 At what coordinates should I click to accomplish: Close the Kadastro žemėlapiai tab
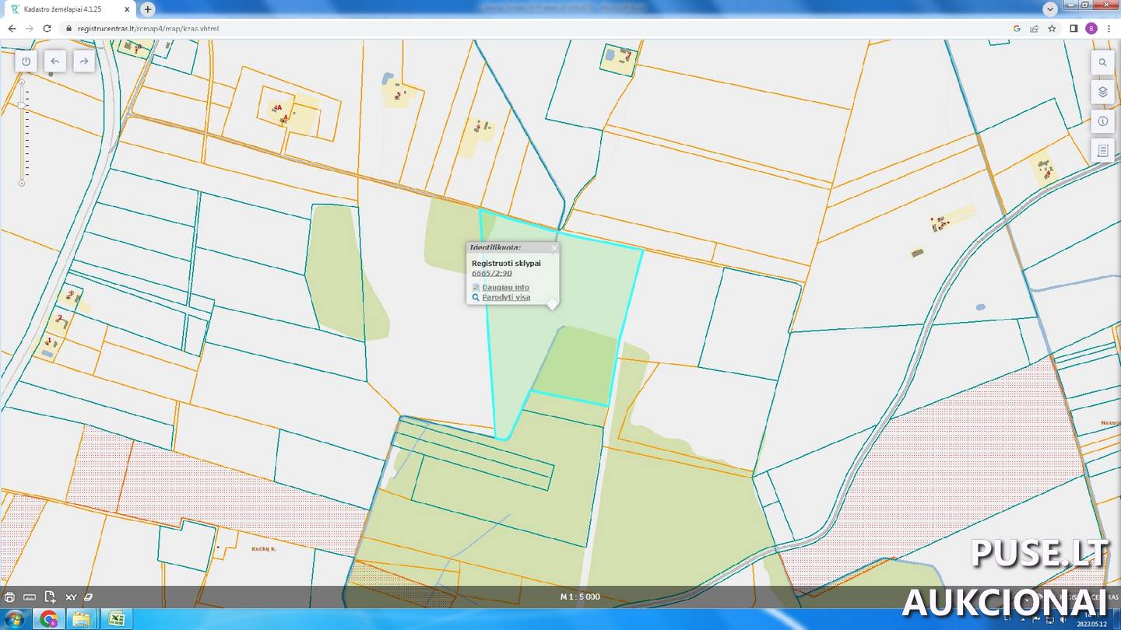tap(127, 9)
